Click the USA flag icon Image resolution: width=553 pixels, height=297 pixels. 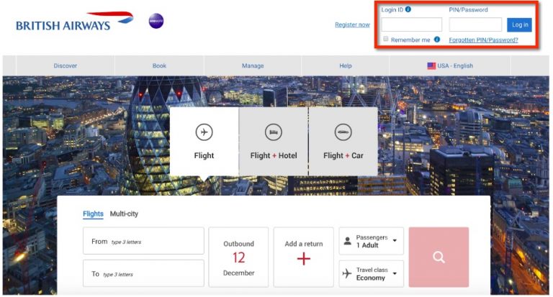[431, 66]
